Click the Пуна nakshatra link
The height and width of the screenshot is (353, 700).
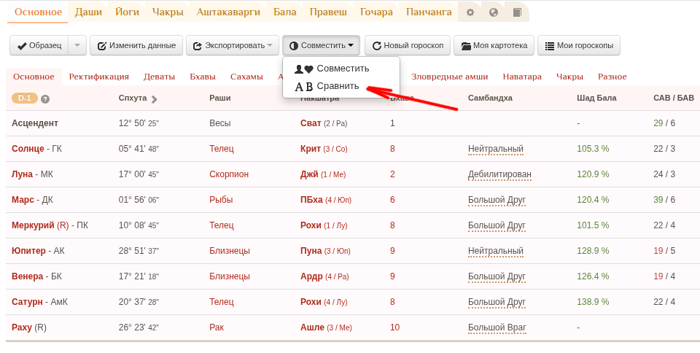pyautogui.click(x=311, y=250)
